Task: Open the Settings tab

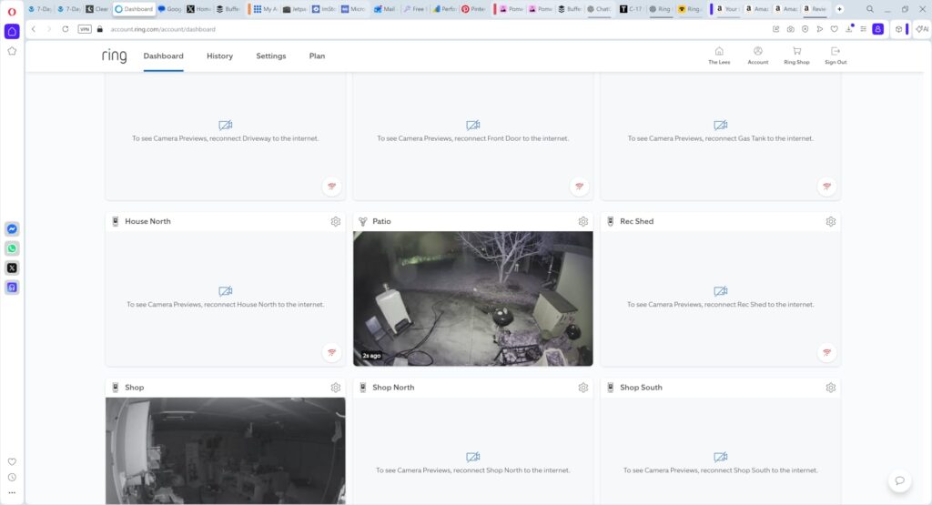Action: pyautogui.click(x=270, y=56)
